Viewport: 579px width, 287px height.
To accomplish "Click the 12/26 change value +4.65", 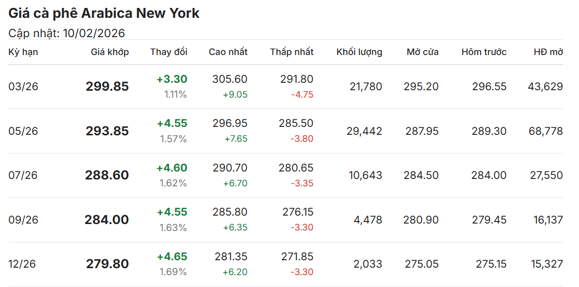I will [x=172, y=257].
